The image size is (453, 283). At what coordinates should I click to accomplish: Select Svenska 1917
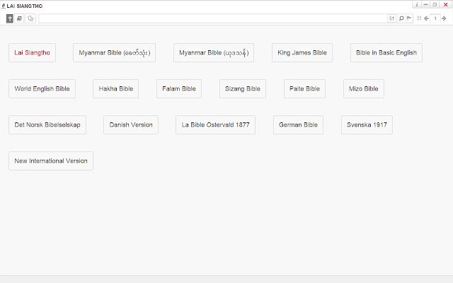[x=367, y=125]
